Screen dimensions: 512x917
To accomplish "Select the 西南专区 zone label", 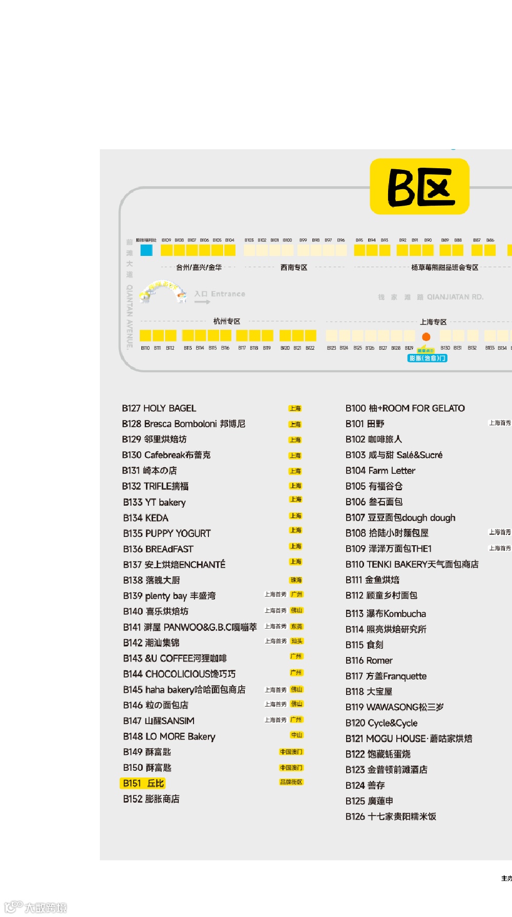I will [294, 267].
